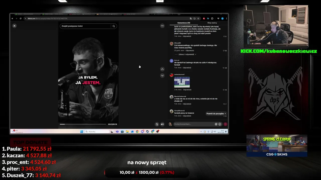Like jacu_es's comment with heart
The image size is (321, 180).
click(224, 68)
